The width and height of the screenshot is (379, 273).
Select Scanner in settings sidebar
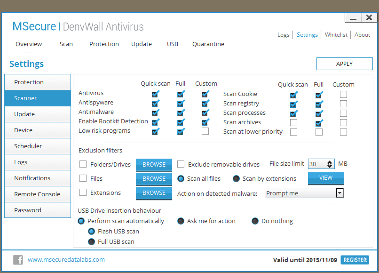(x=38, y=98)
